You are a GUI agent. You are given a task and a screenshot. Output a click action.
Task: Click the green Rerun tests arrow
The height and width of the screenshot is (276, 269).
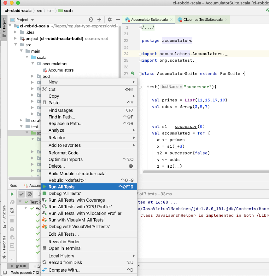(13, 193)
